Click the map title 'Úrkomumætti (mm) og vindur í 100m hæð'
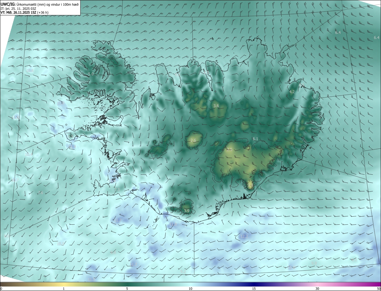The height and width of the screenshot is (291, 381). tap(48, 4)
